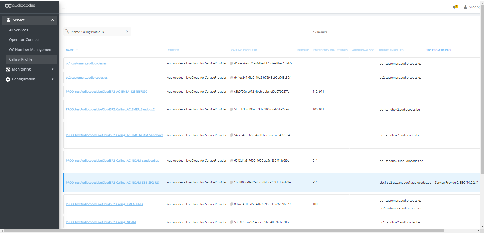Click the Name, Calling Profile ID search field
The height and width of the screenshot is (233, 484).
[97, 32]
